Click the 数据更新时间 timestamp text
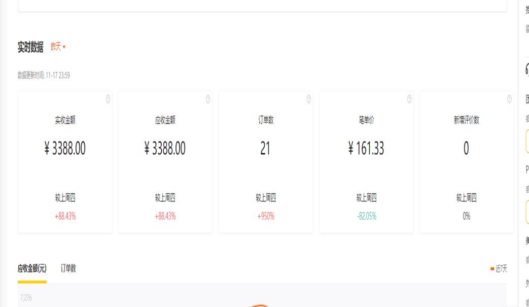 [x=44, y=76]
